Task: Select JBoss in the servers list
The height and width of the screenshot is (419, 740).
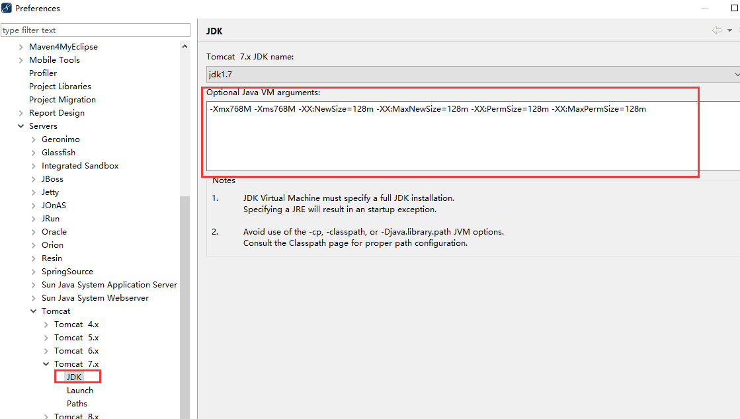Action: (x=52, y=179)
